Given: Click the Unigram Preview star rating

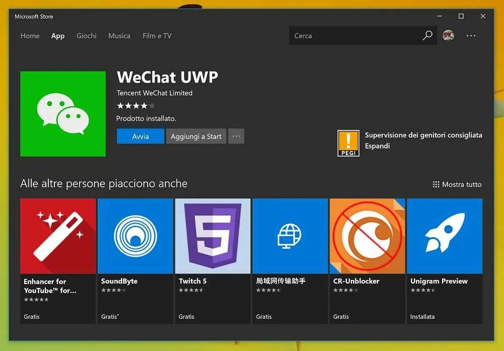Looking at the screenshot, I should pyautogui.click(x=423, y=290).
